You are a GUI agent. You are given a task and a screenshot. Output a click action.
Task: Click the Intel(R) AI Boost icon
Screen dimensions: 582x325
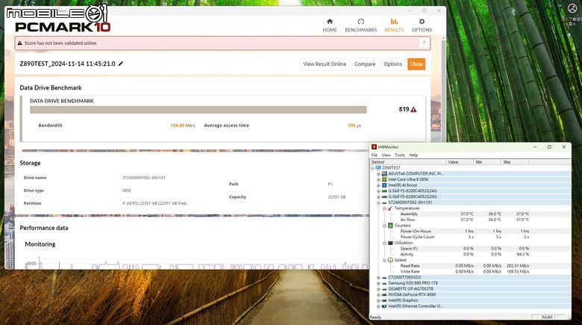(x=384, y=185)
